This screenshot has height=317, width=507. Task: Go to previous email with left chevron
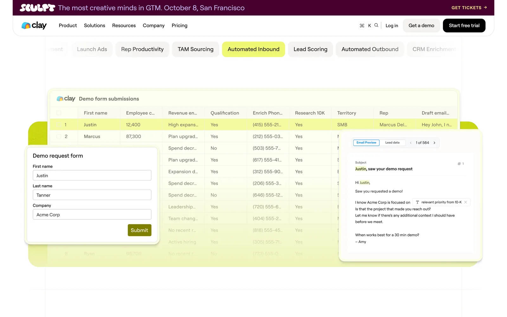click(411, 143)
